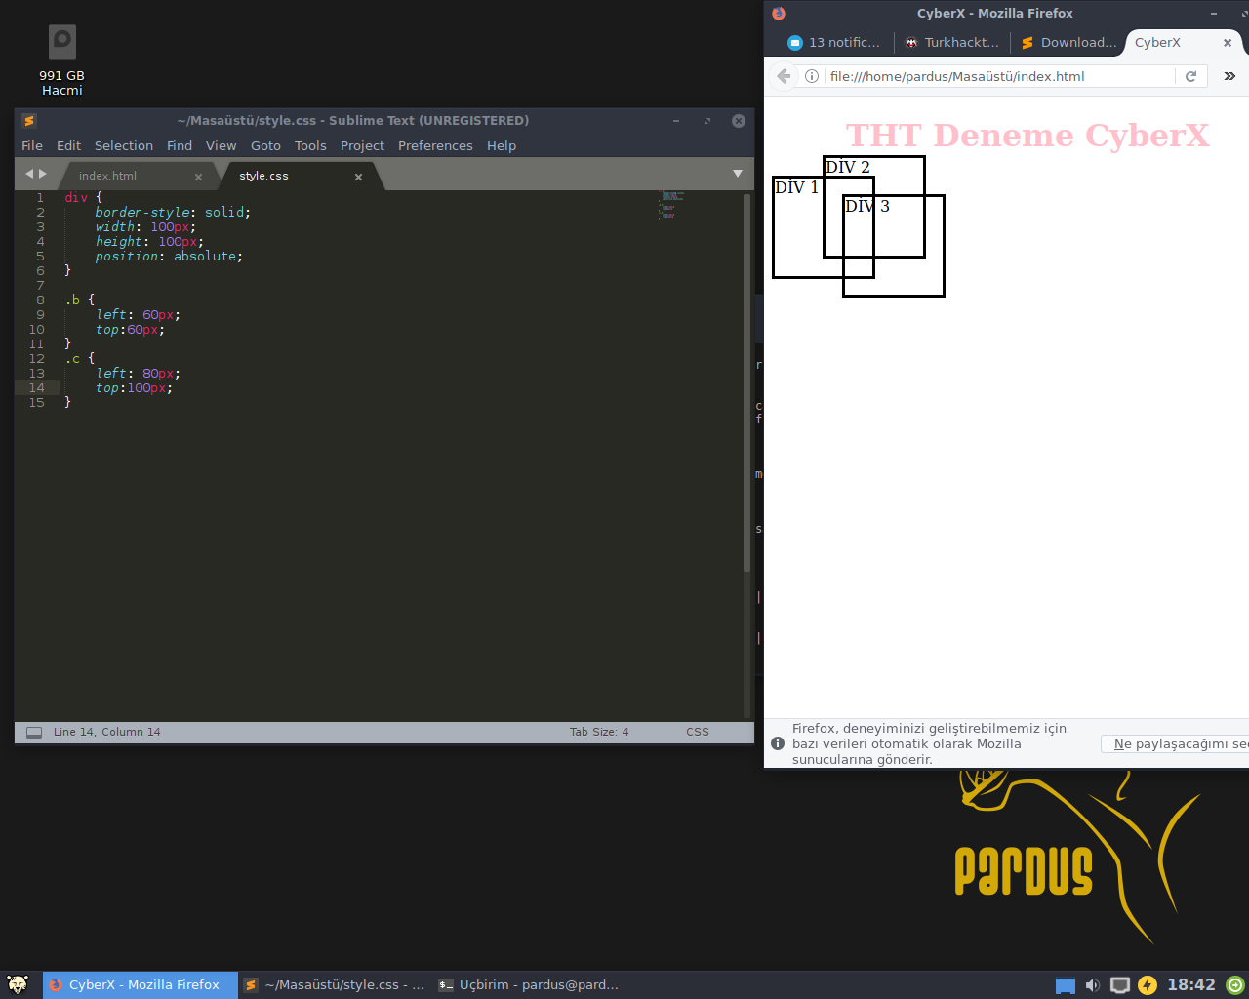The width and height of the screenshot is (1249, 999).
Task: Open the Find menu
Action: [x=180, y=145]
